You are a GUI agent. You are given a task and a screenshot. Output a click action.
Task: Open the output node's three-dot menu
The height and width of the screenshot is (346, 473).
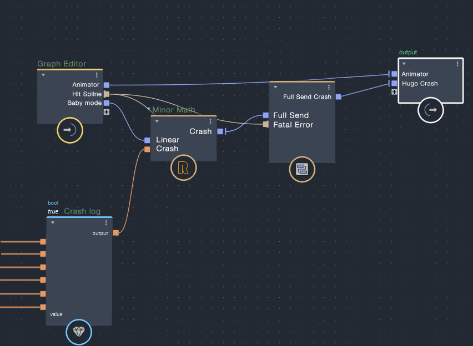pyautogui.click(x=457, y=64)
